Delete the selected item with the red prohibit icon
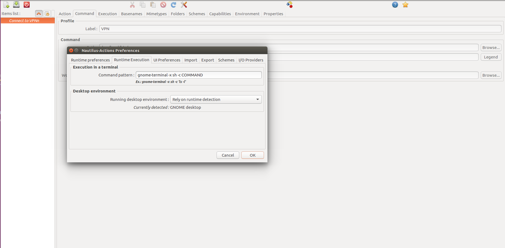The image size is (505, 248). [163, 5]
